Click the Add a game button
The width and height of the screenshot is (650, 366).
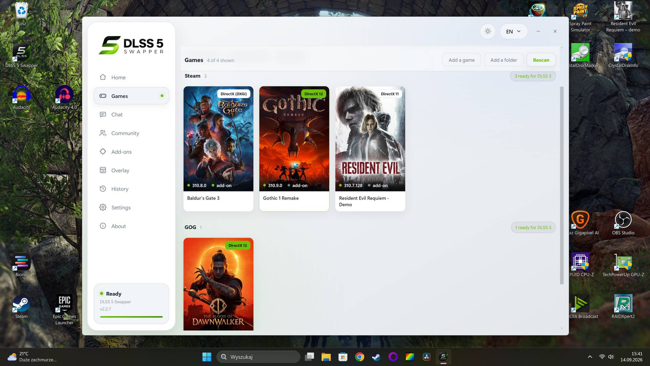[461, 60]
